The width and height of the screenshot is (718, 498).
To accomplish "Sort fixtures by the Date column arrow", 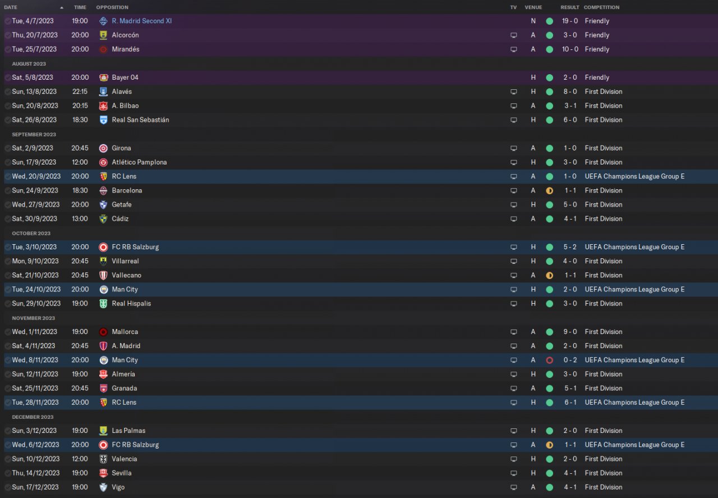I will tap(62, 7).
